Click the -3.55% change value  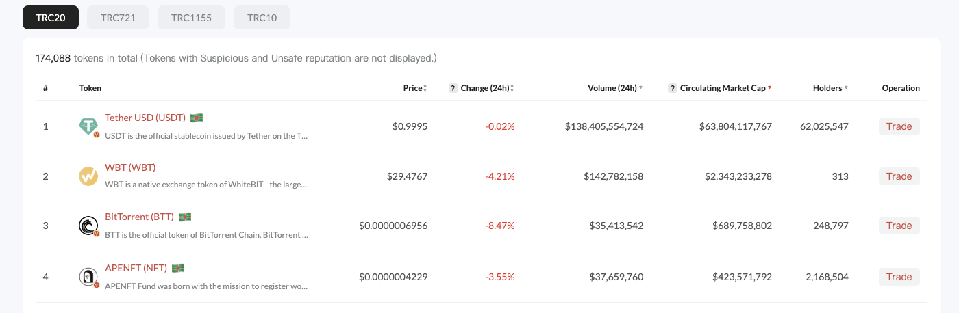(500, 277)
